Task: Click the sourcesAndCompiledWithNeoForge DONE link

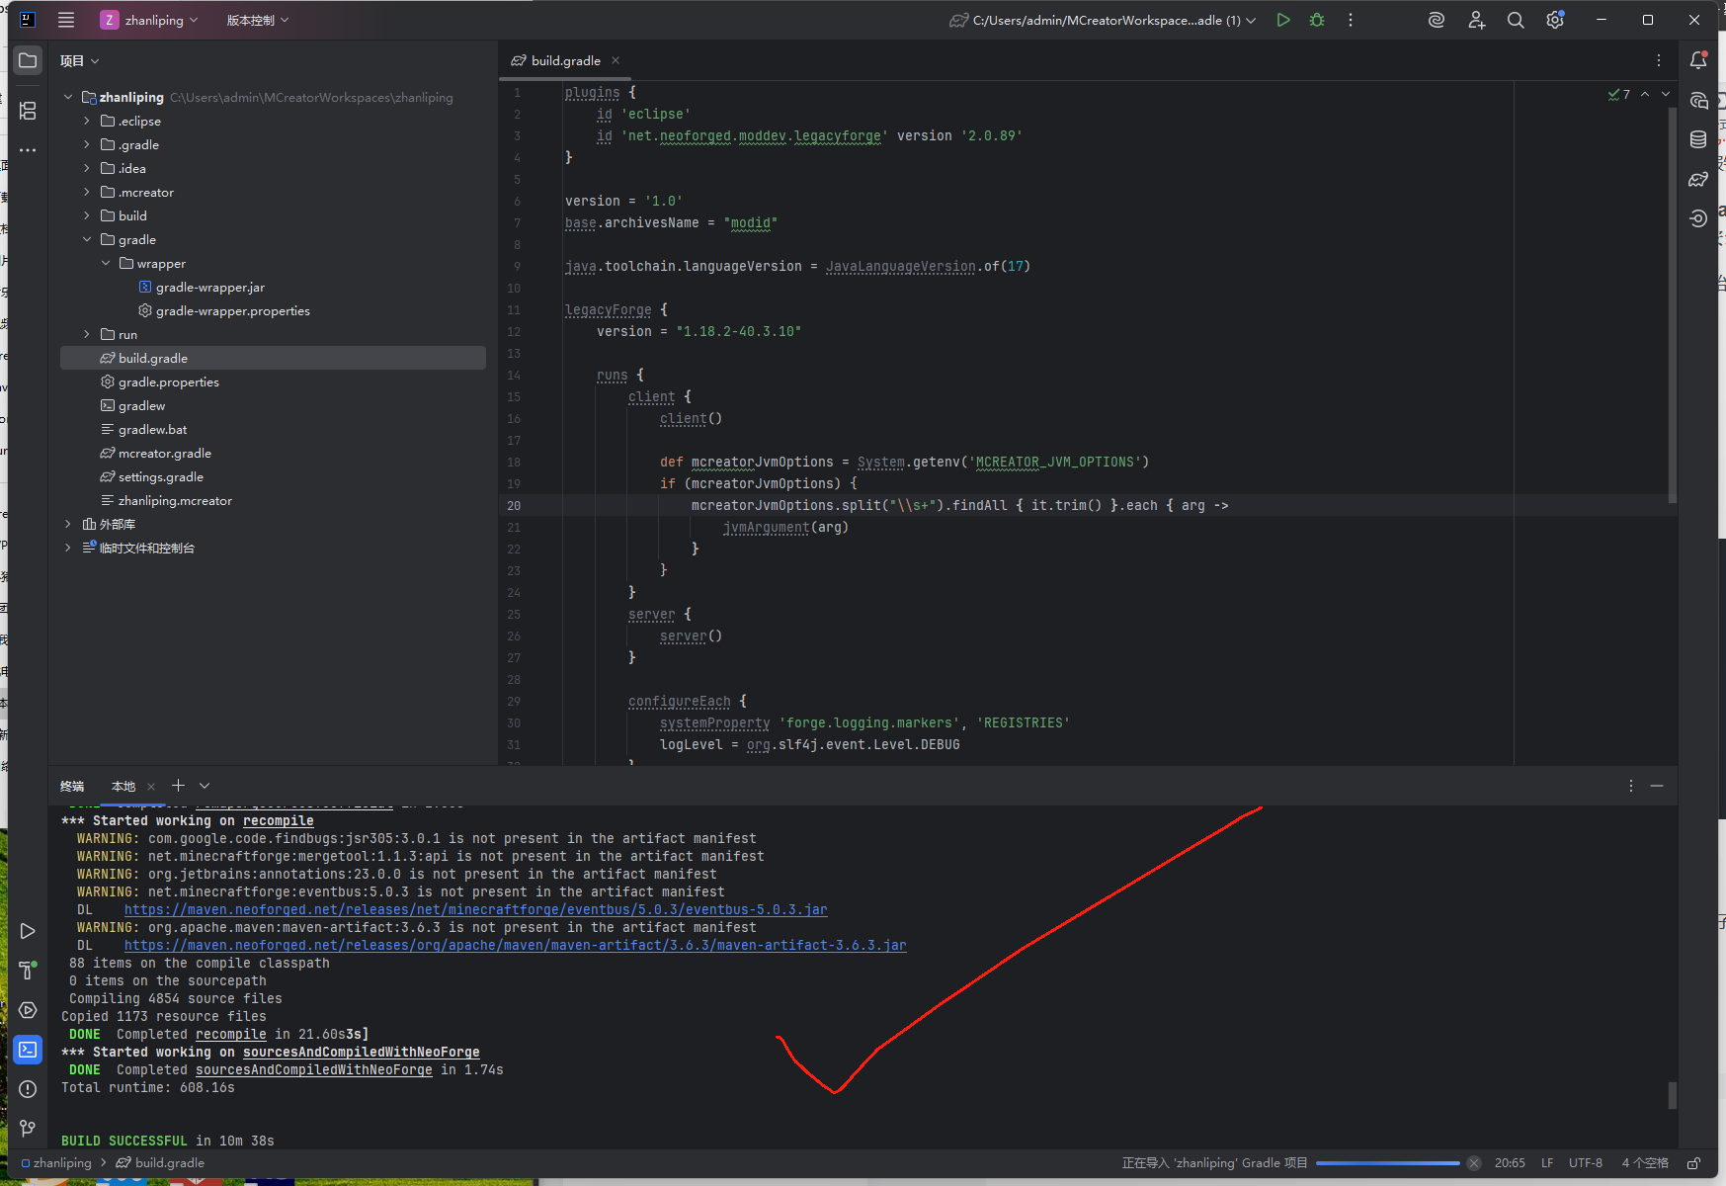Action: [x=313, y=1069]
